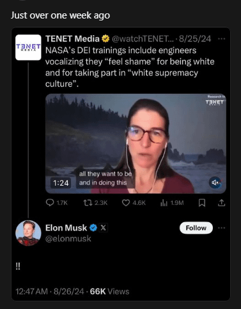Repost using the 2.3K retweet icon
Image resolution: width=241 pixels, height=309 pixels.
pyautogui.click(x=88, y=202)
